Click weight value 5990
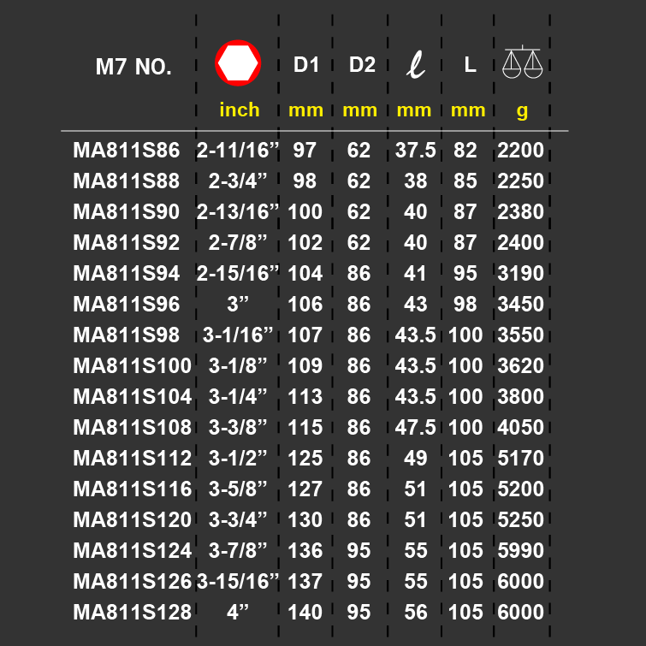 click(x=521, y=550)
